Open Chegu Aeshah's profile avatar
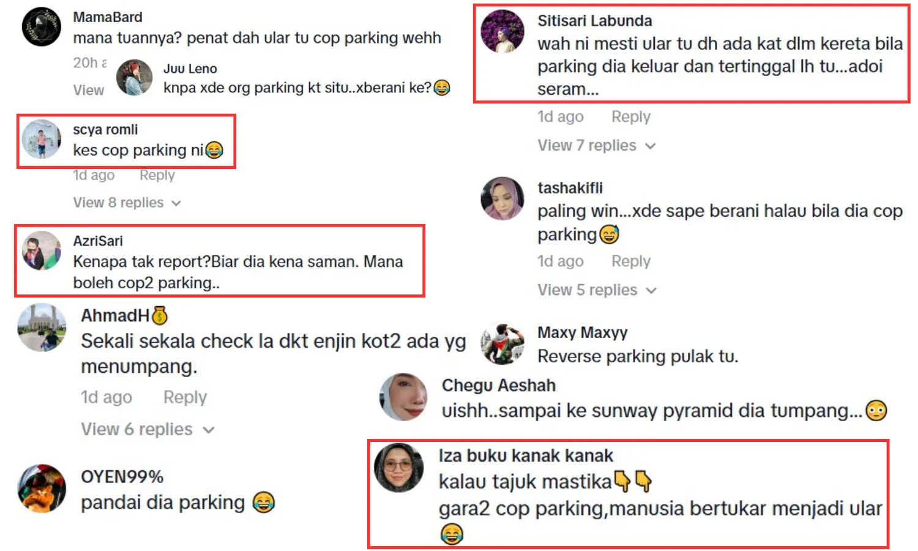Image resolution: width=918 pixels, height=551 pixels. coord(404,397)
